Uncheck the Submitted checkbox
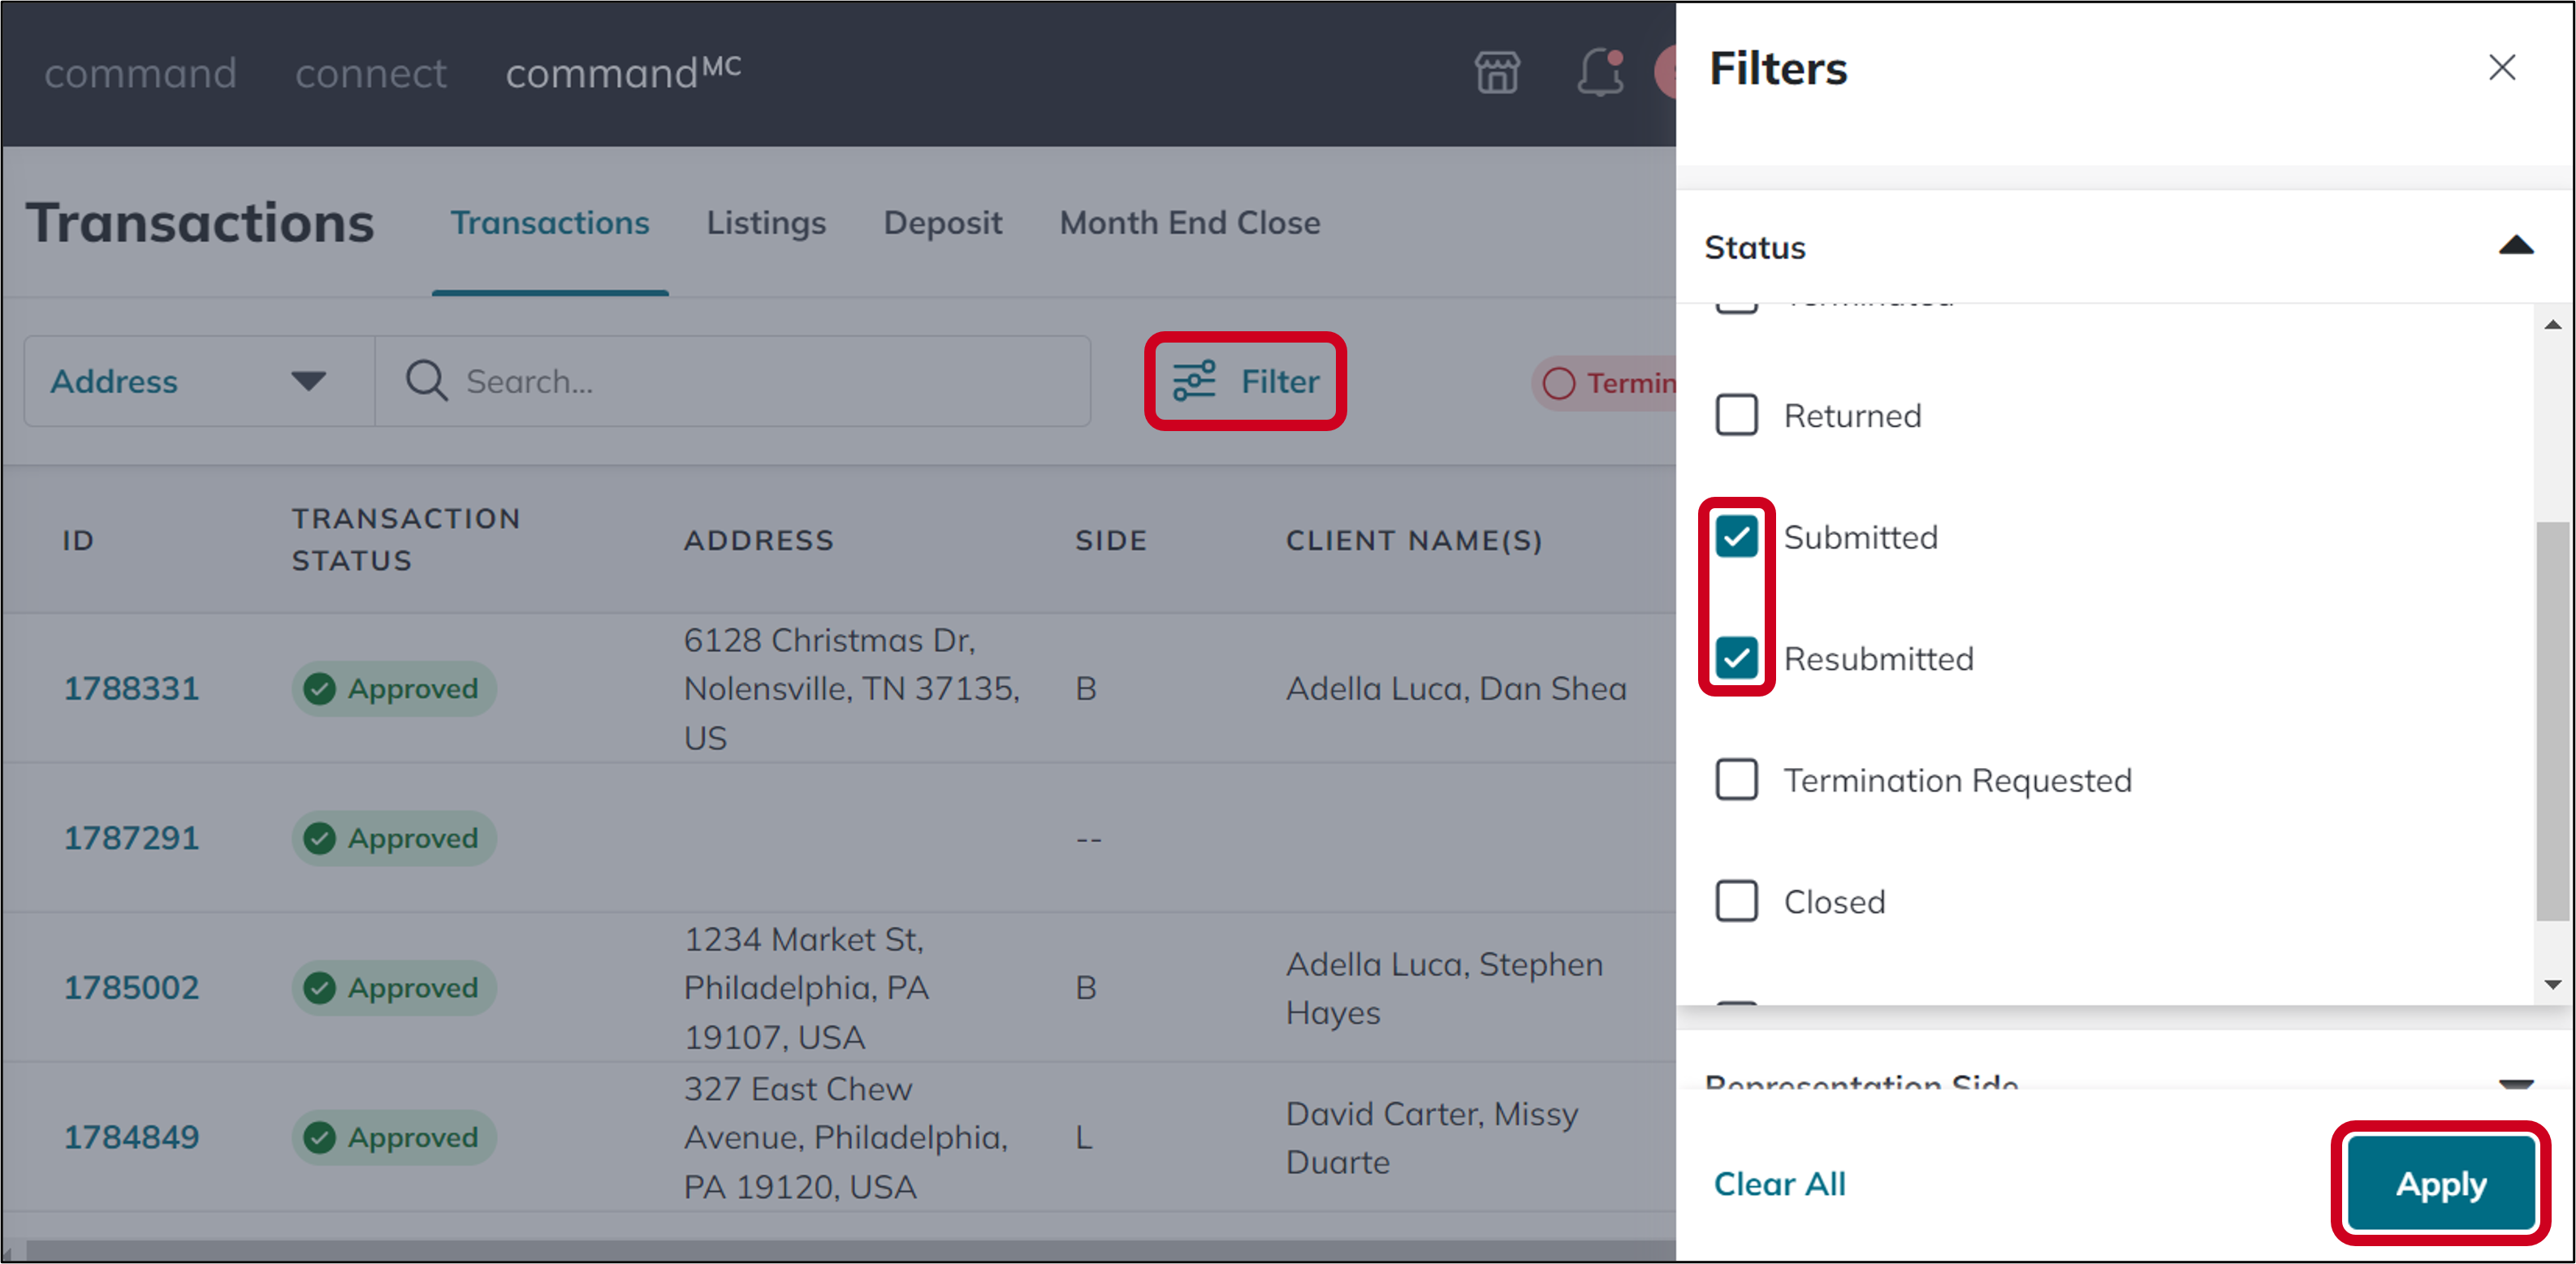The image size is (2576, 1264). (x=1736, y=537)
